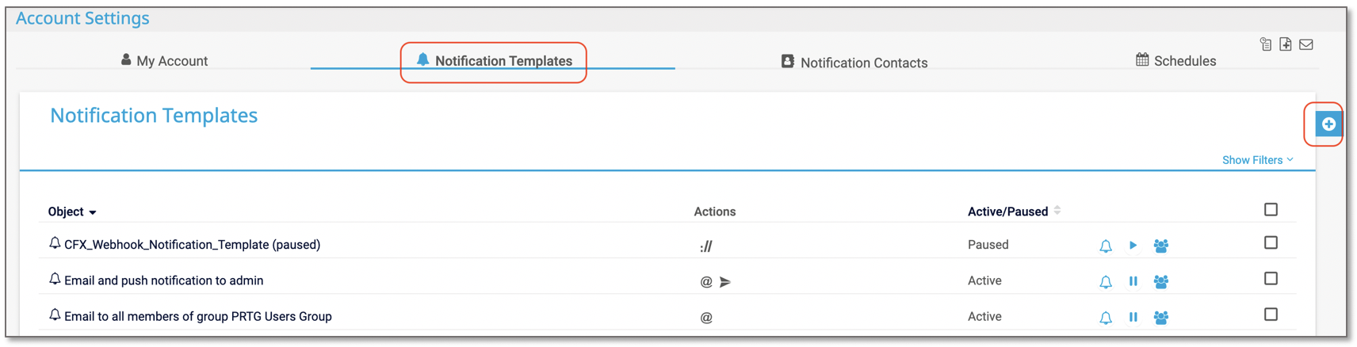The height and width of the screenshot is (347, 1357).
Task: Open the Schedules tab
Action: tap(1175, 61)
